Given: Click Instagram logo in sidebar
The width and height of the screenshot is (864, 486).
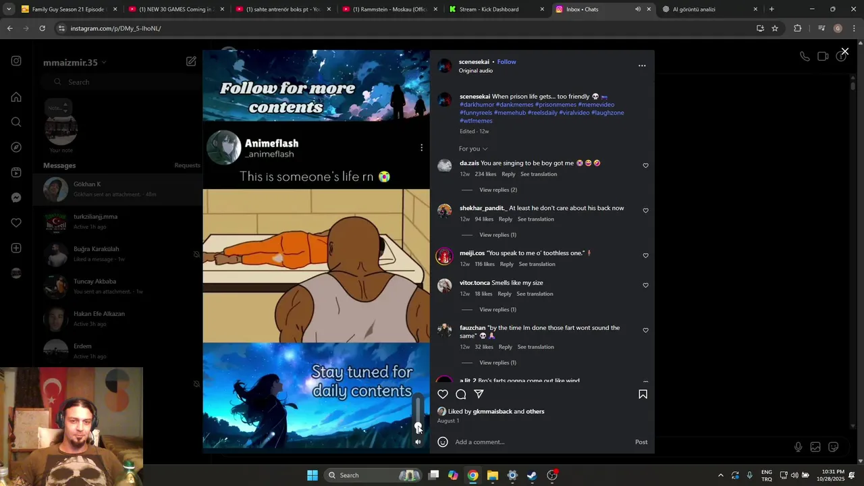Looking at the screenshot, I should click(16, 61).
